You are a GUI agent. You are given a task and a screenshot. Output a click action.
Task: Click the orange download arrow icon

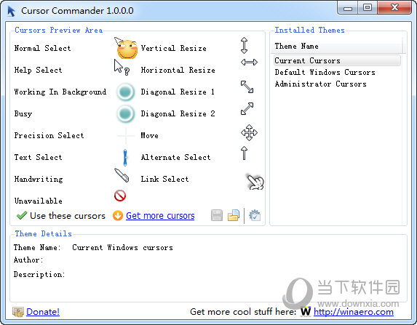(118, 215)
